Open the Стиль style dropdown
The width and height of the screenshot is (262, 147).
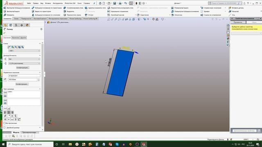click(x=24, y=51)
